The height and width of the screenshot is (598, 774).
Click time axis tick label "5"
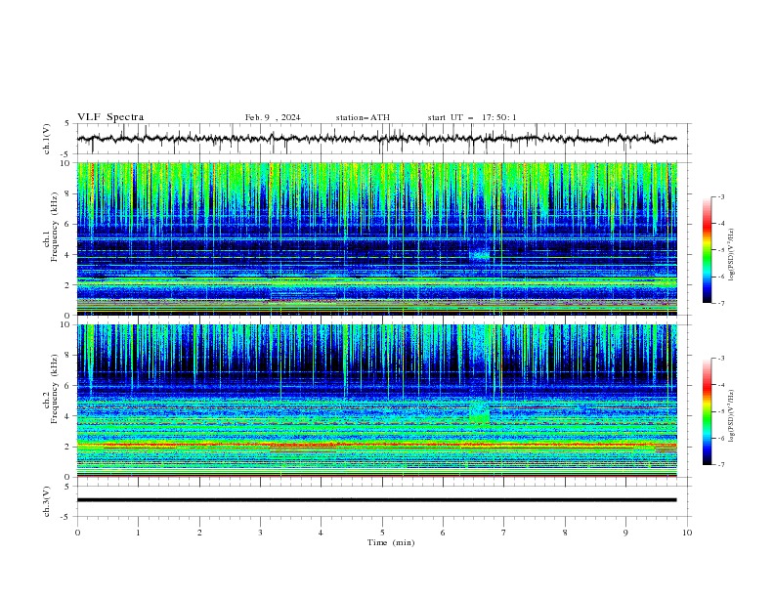point(382,533)
